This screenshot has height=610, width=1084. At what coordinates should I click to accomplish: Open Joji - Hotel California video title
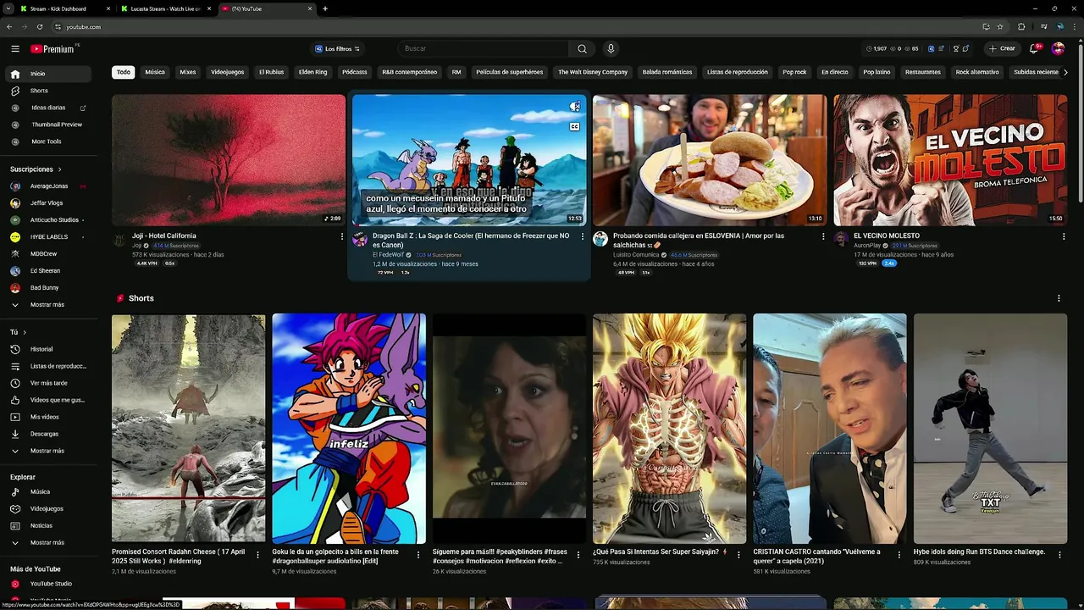click(164, 236)
